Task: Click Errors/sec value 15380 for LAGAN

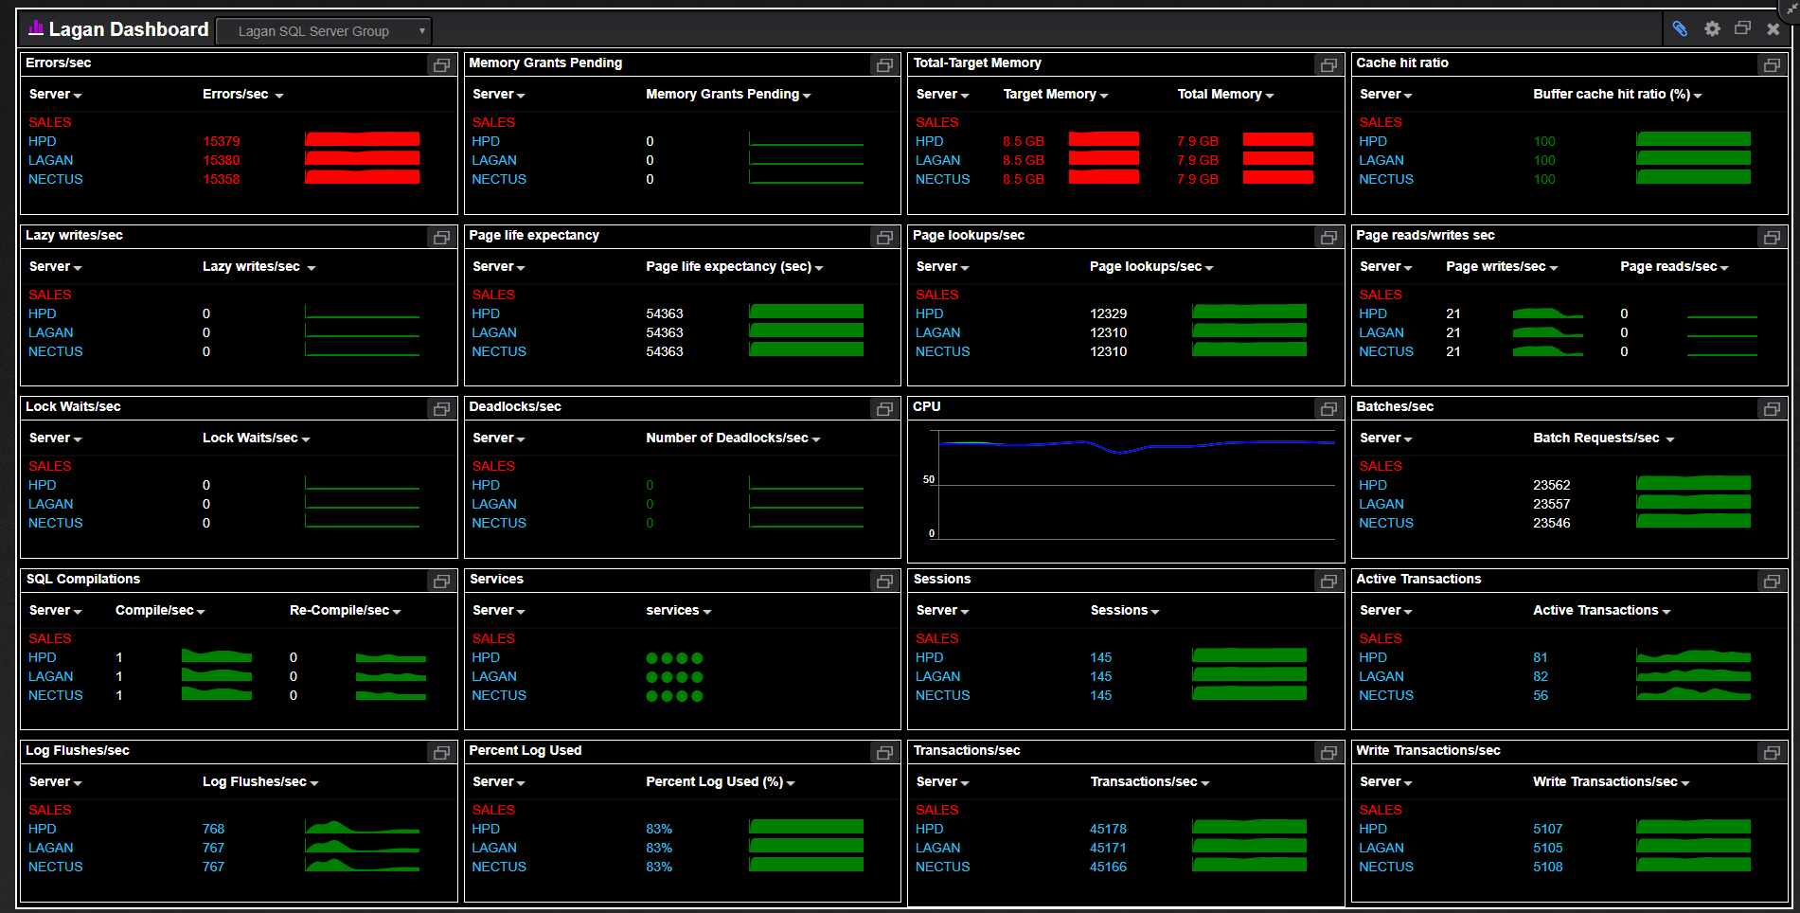Action: click(222, 160)
